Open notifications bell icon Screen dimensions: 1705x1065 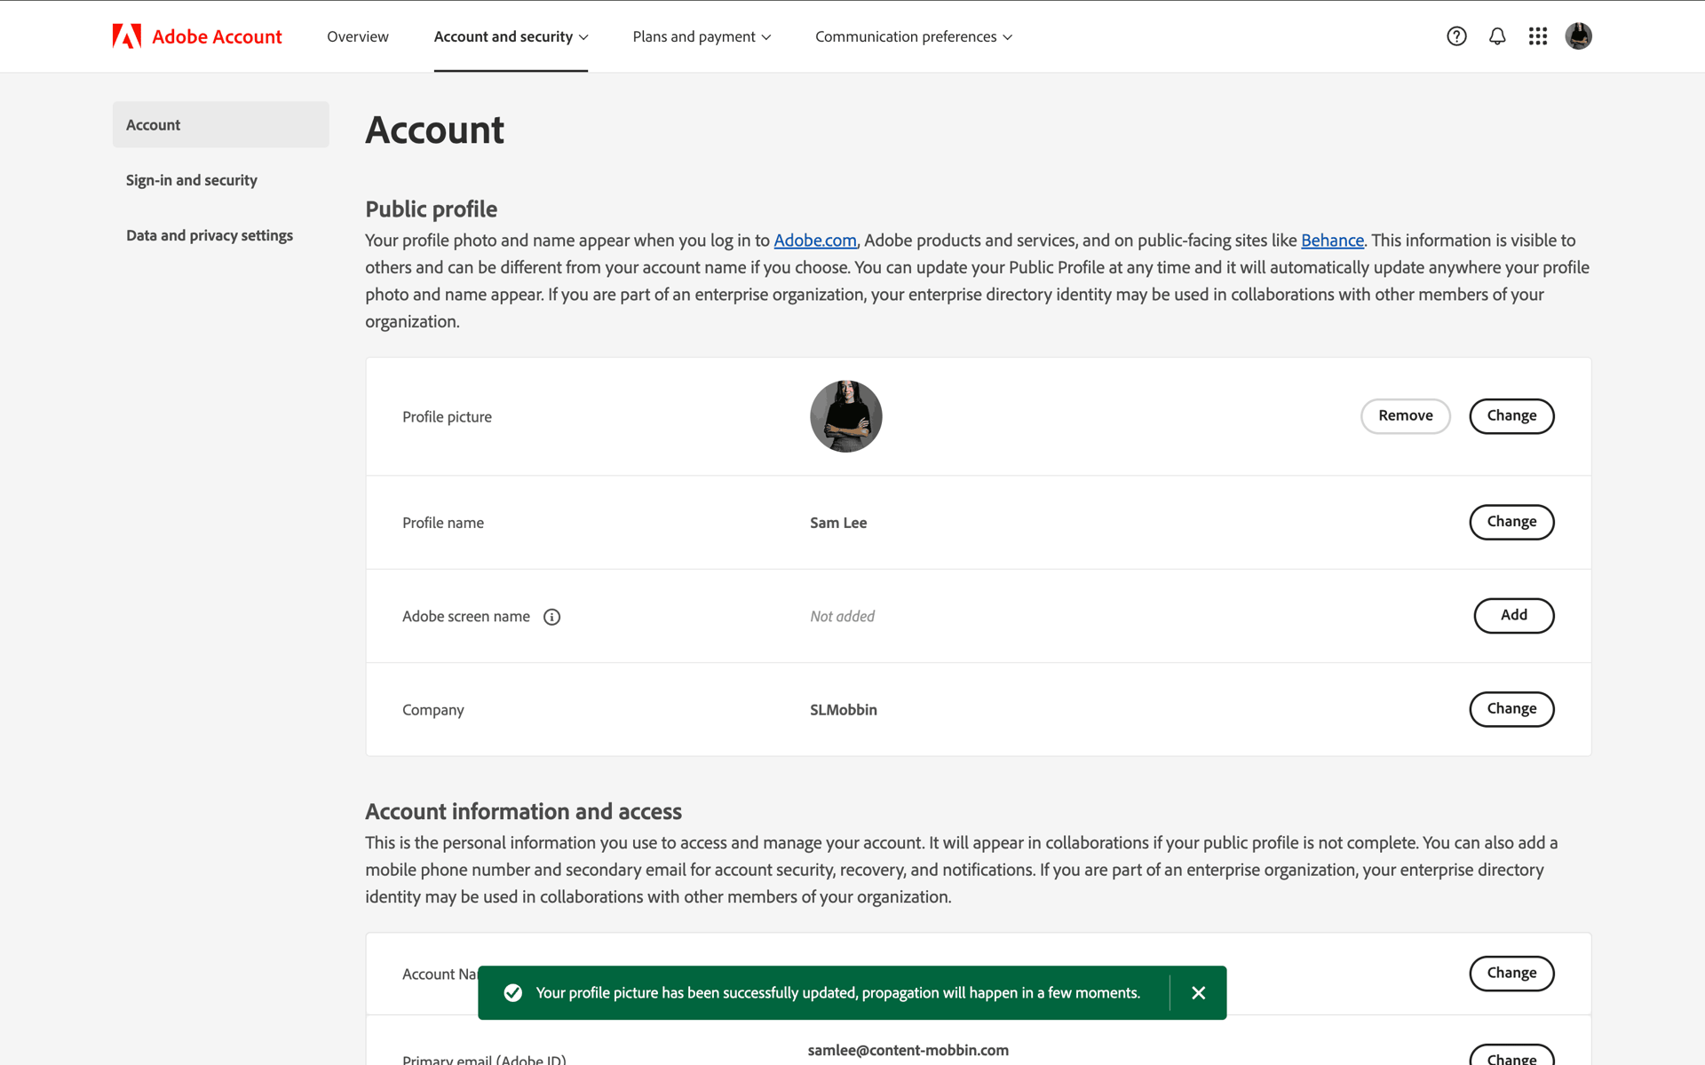coord(1497,36)
